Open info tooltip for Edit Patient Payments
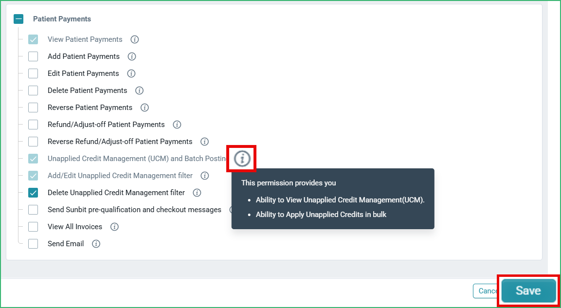The height and width of the screenshot is (308, 561). (131, 73)
